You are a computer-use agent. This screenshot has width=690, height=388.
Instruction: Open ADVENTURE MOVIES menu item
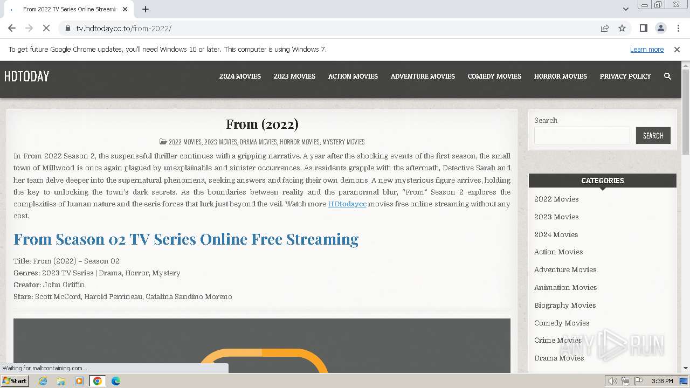(423, 77)
